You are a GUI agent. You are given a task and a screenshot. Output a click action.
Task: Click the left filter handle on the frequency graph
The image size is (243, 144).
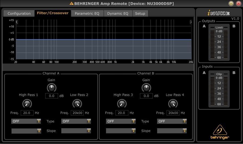tap(17, 22)
